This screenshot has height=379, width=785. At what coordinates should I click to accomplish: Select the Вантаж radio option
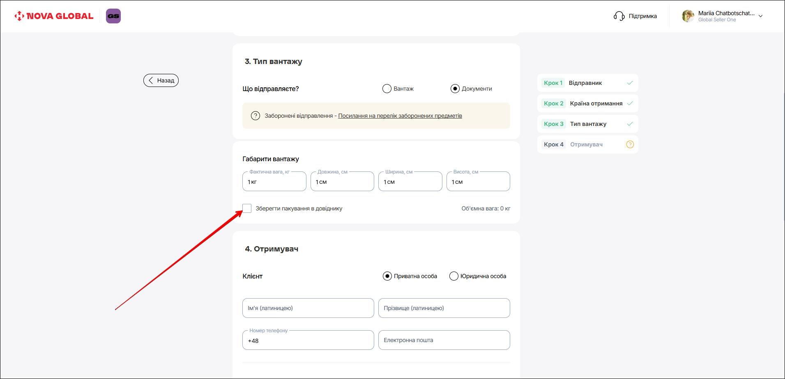pos(387,89)
